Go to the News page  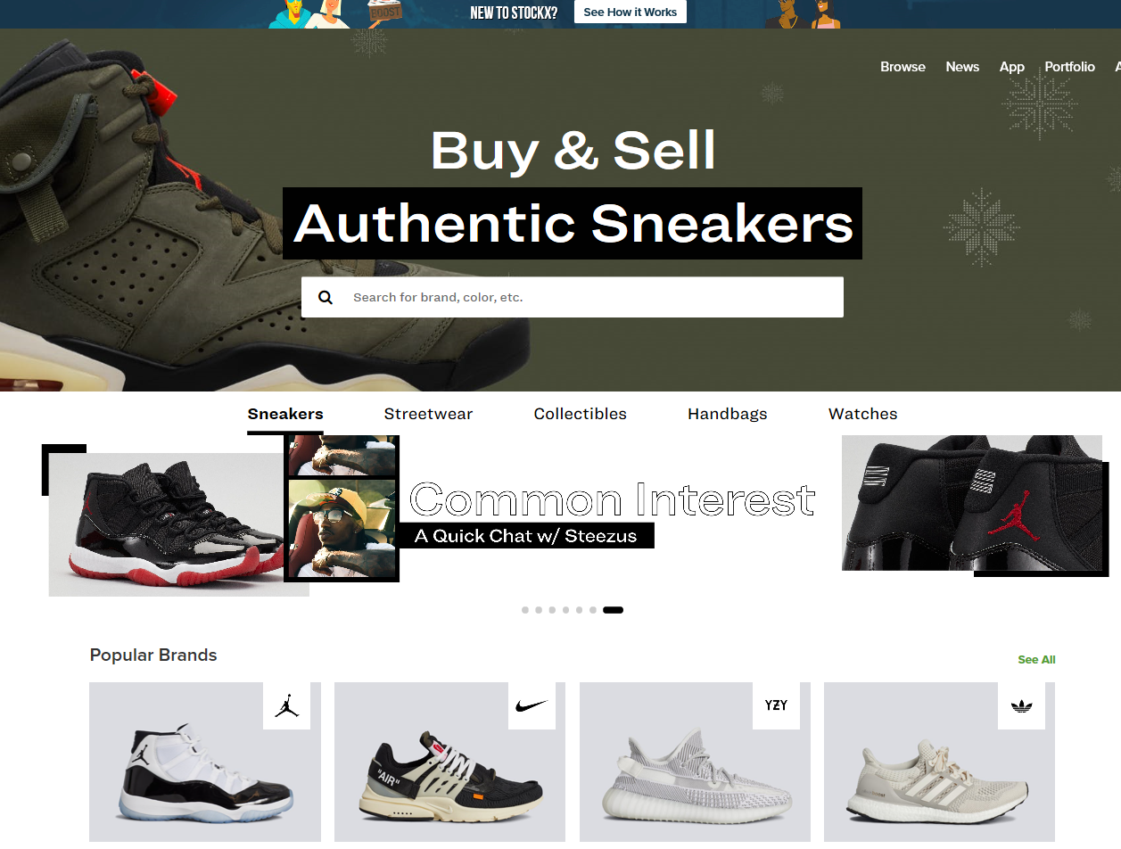962,67
